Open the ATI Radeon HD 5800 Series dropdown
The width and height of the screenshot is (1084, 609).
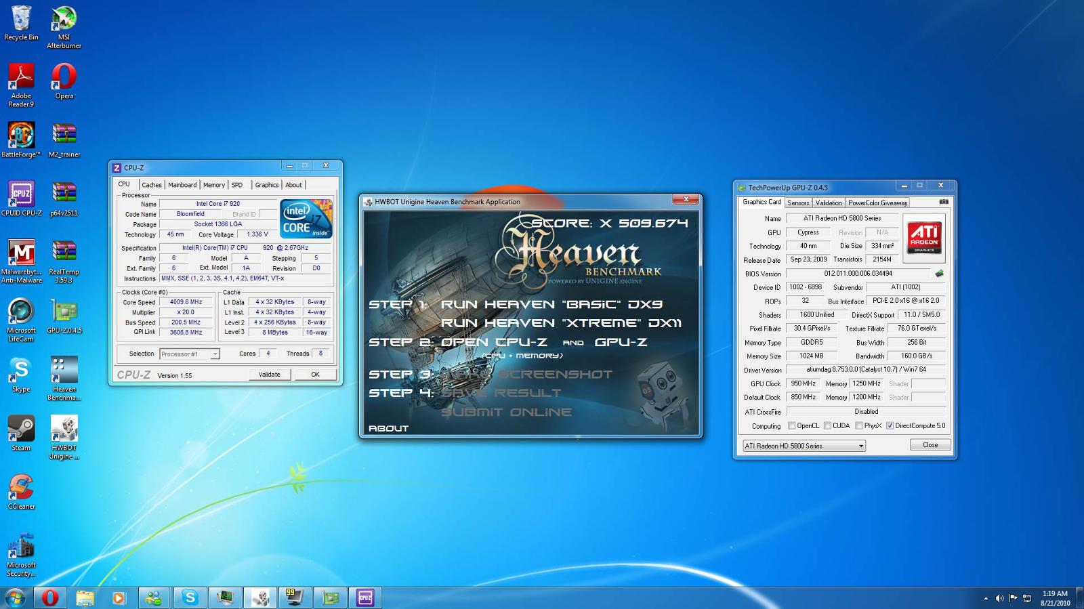tap(804, 446)
